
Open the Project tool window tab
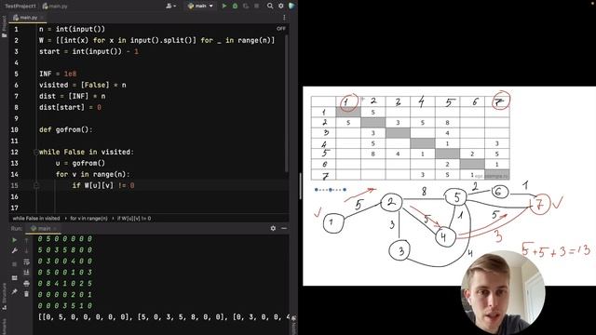coord(4,27)
